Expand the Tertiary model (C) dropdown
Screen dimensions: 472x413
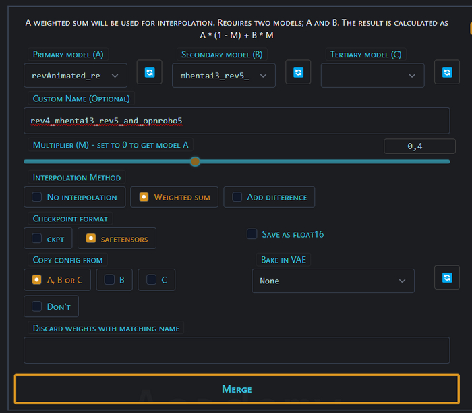pos(372,76)
